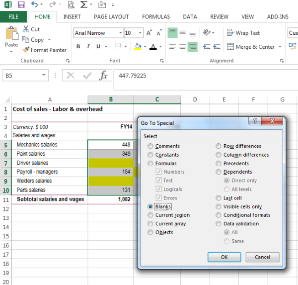Select the Constants radio button

(150, 155)
